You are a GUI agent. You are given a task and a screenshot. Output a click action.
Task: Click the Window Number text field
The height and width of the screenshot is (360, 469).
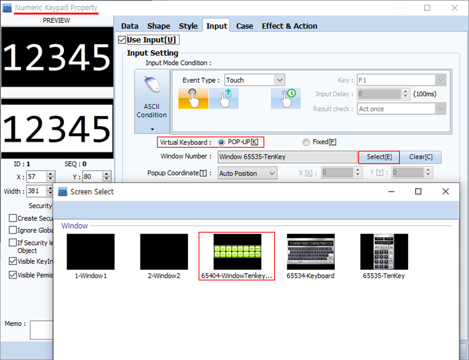tap(288, 157)
